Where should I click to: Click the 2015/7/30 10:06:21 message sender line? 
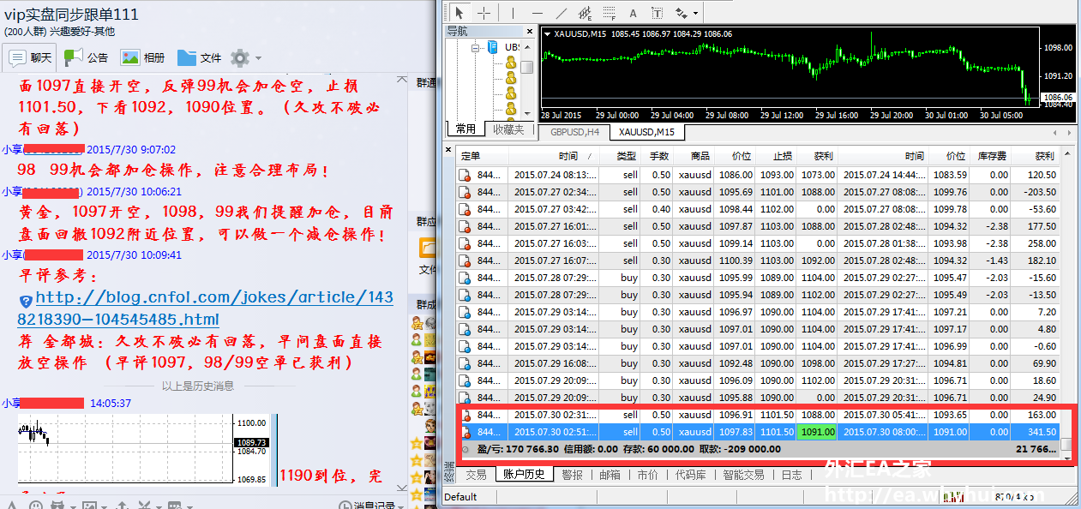92,192
